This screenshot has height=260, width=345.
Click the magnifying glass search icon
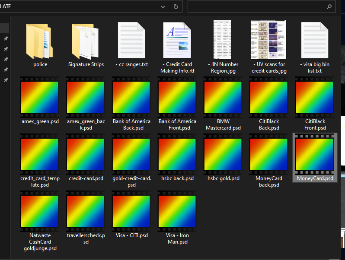(x=329, y=7)
